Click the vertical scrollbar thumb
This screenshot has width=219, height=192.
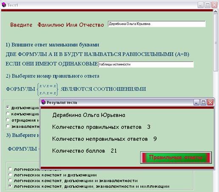coord(216,42)
